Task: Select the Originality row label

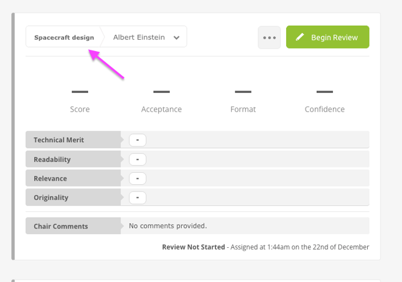Action: coord(51,197)
